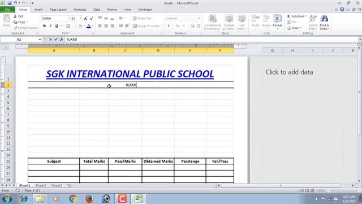Viewport: 362px width, 204px height.
Task: Select the Sheet2 worksheet tab
Action: click(x=41, y=185)
